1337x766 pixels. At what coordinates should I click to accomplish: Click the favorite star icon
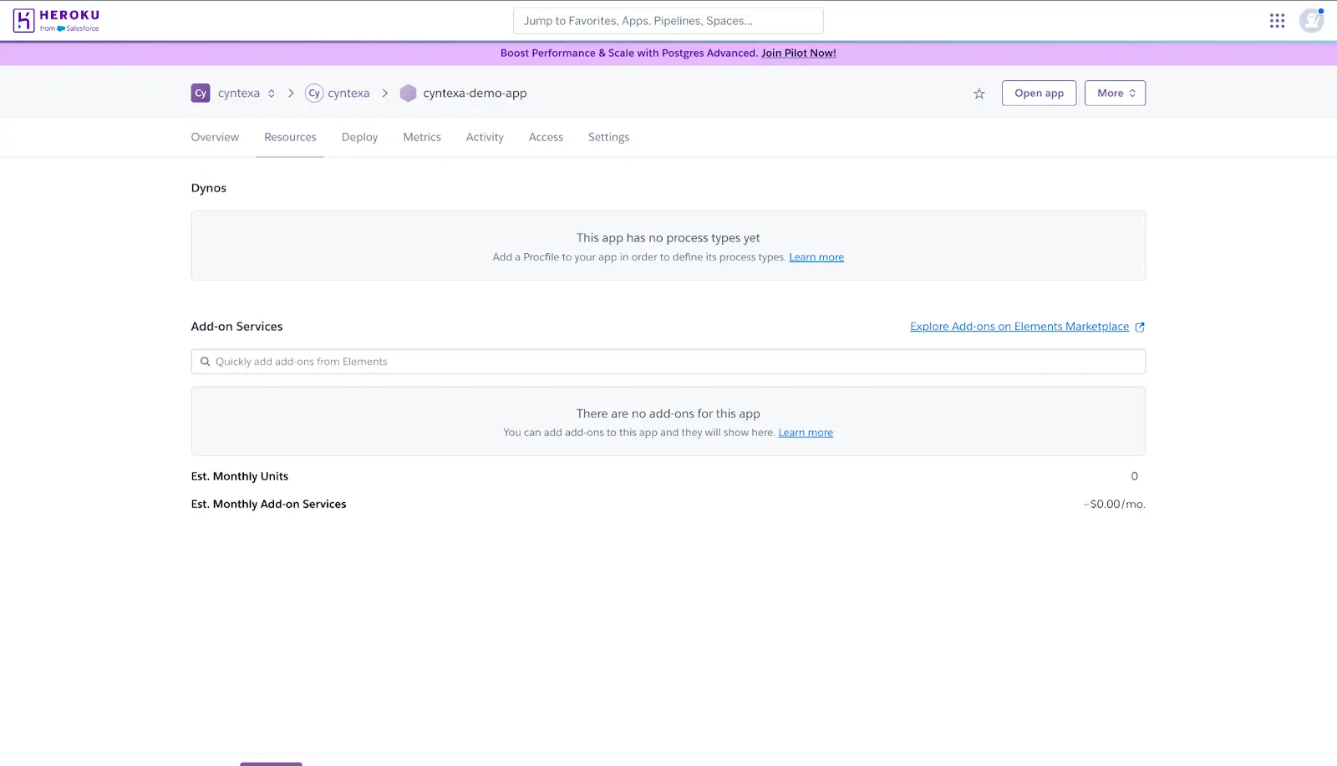pyautogui.click(x=978, y=94)
